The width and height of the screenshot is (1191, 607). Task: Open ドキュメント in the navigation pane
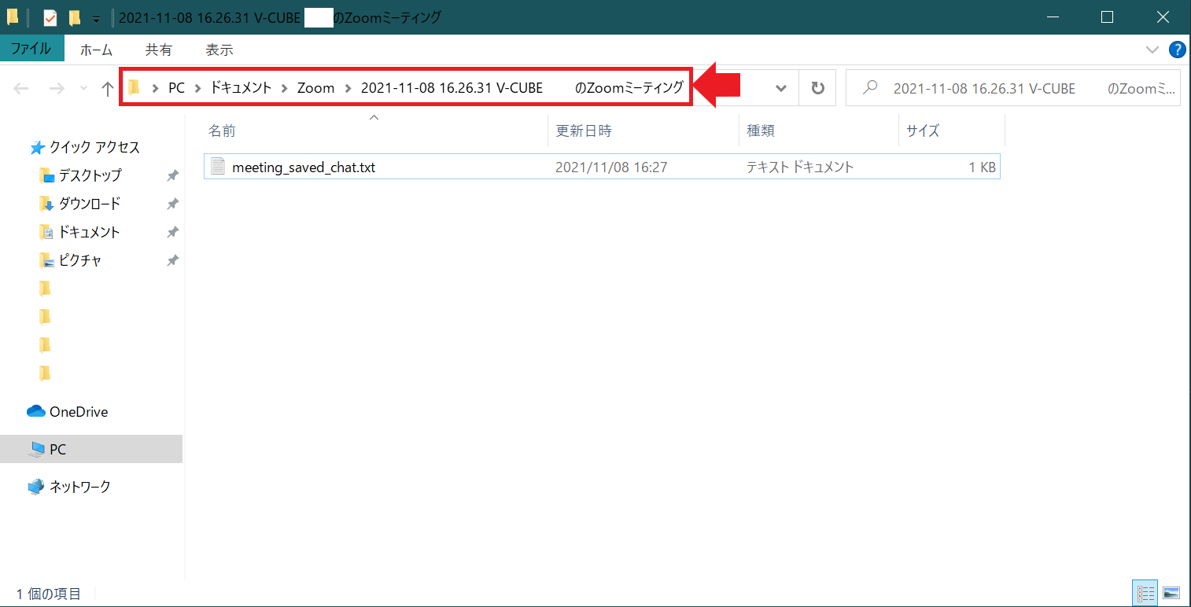90,232
